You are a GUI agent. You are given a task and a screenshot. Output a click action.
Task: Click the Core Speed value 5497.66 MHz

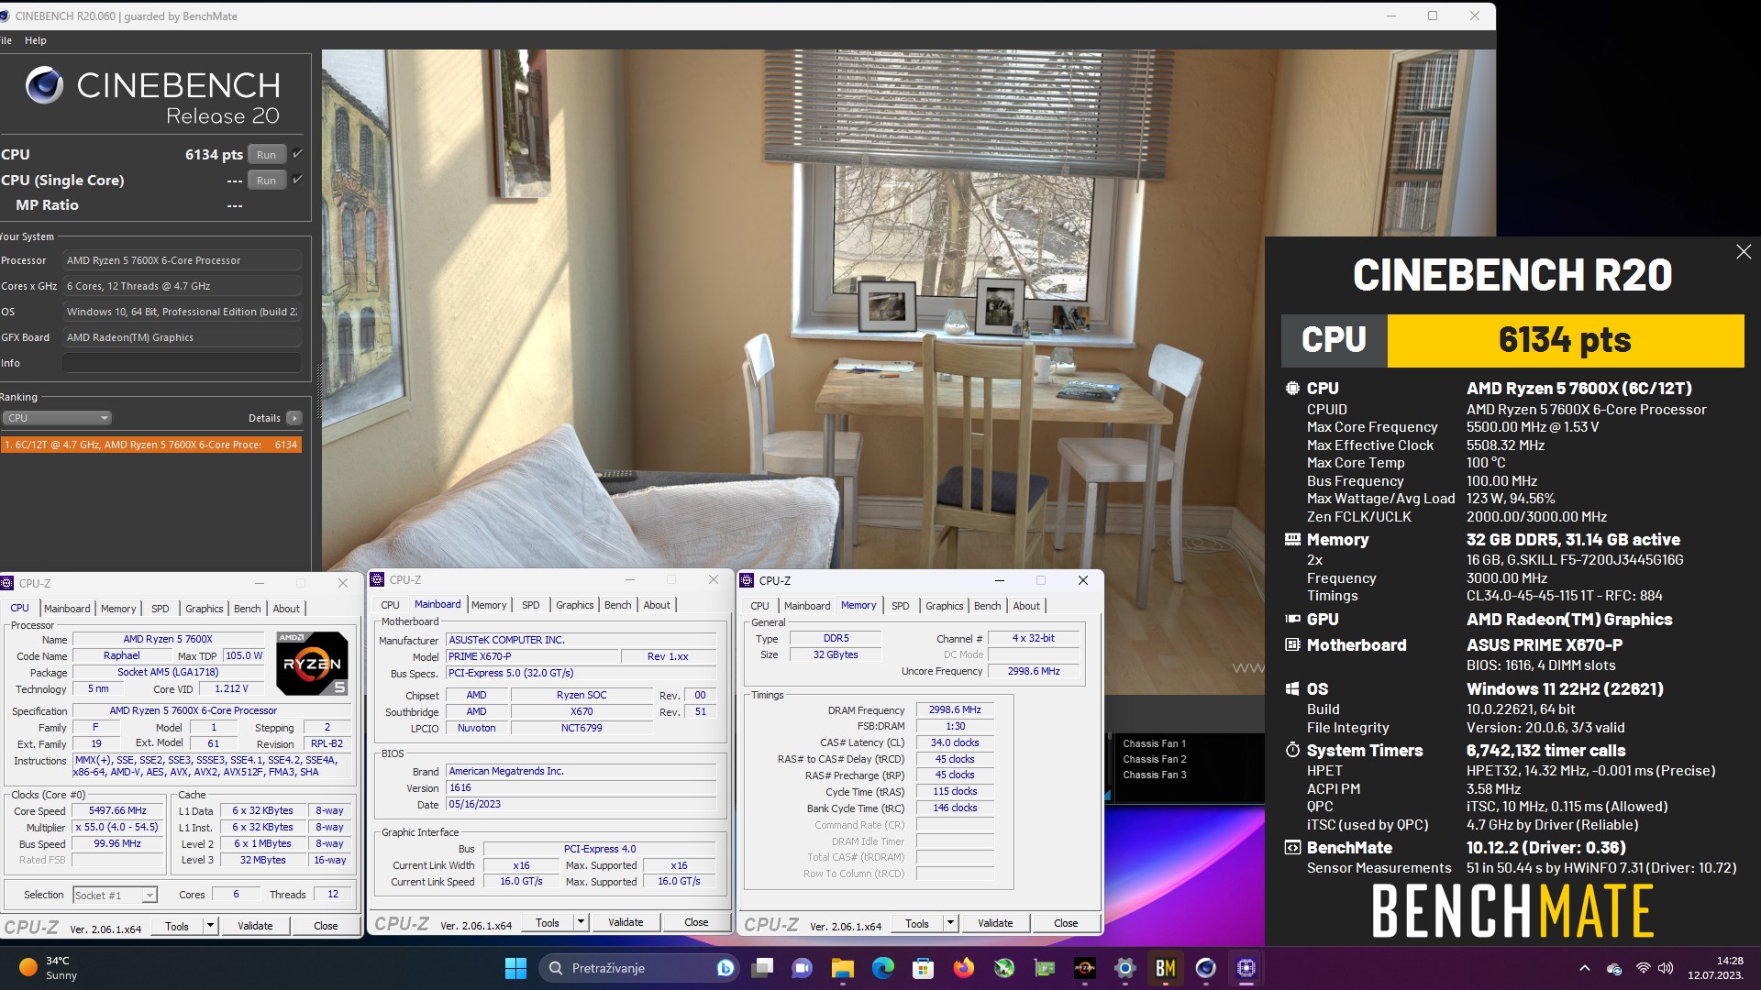click(x=117, y=811)
